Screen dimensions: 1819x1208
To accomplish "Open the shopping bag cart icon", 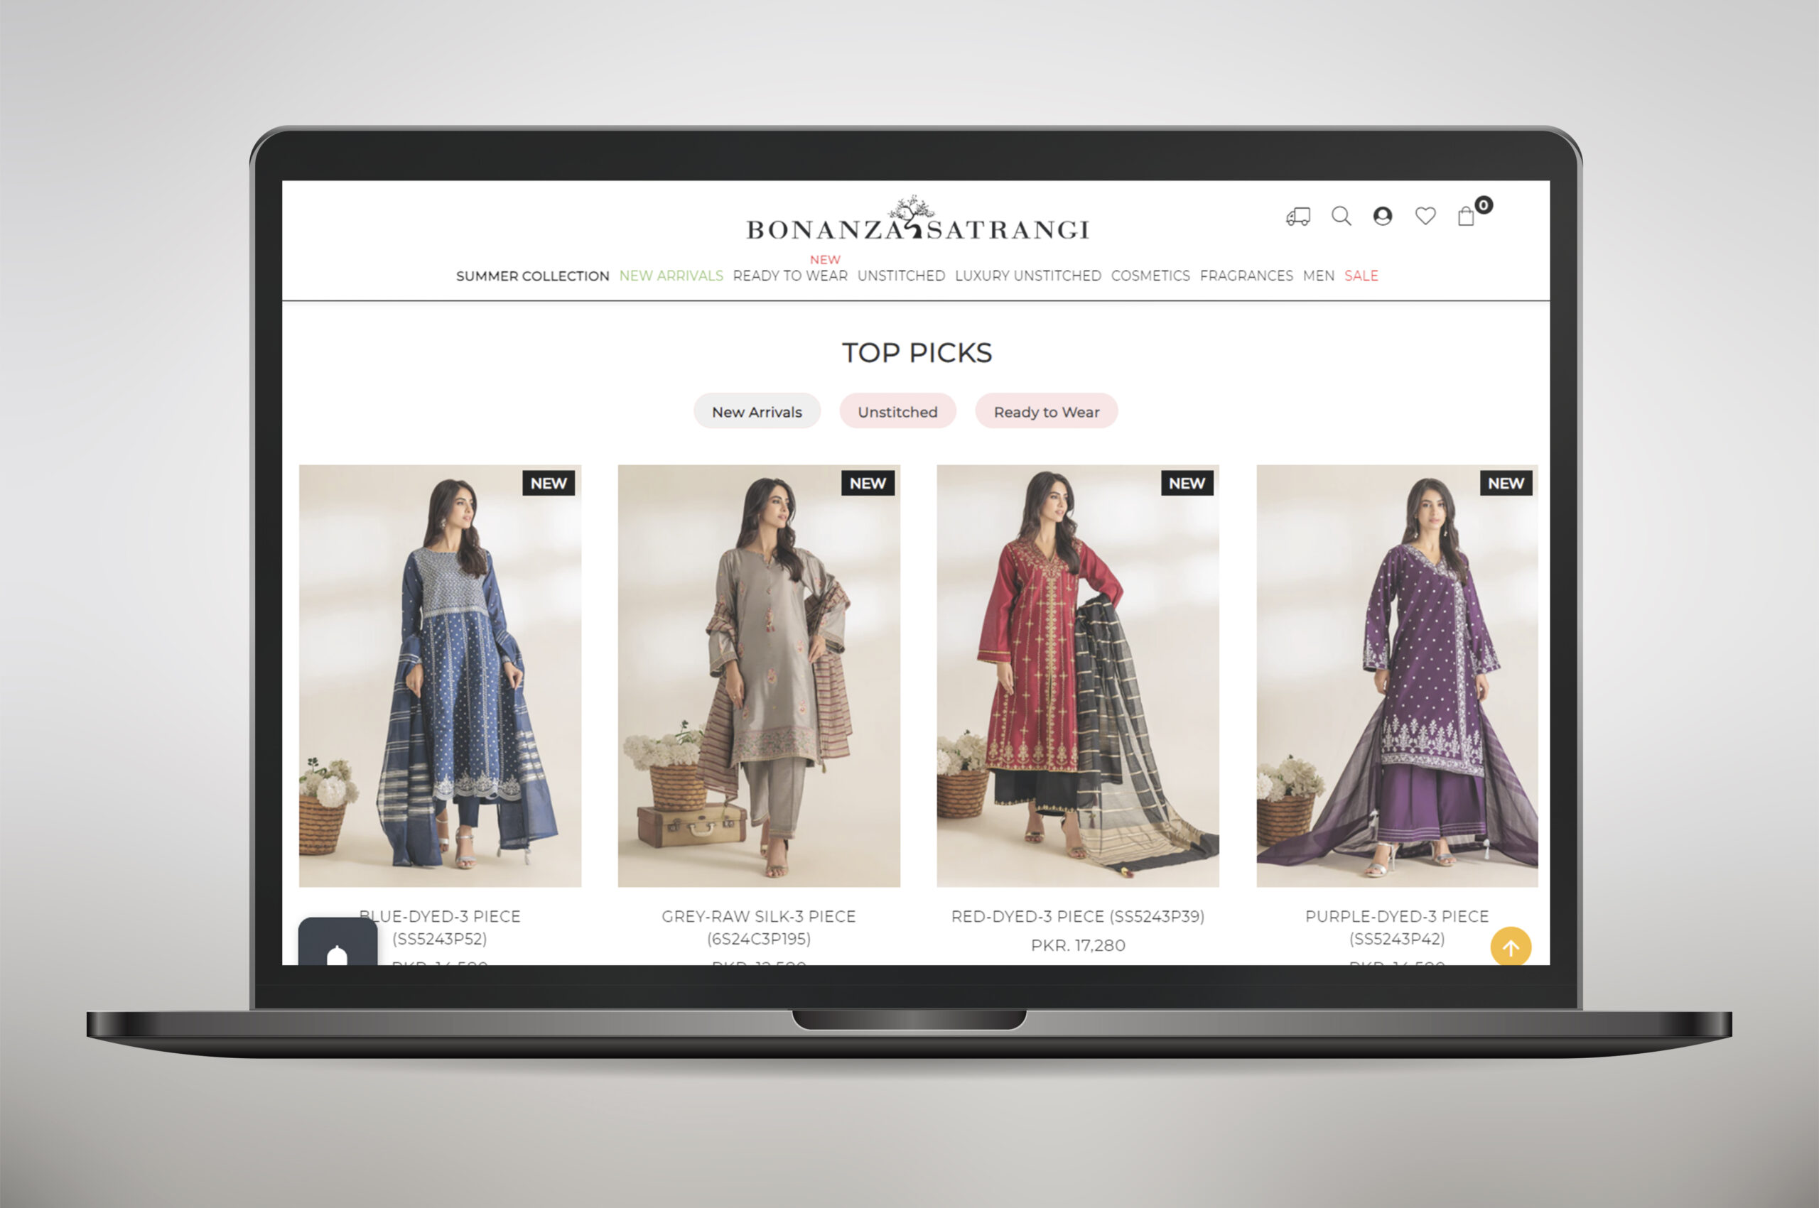I will click(x=1466, y=217).
